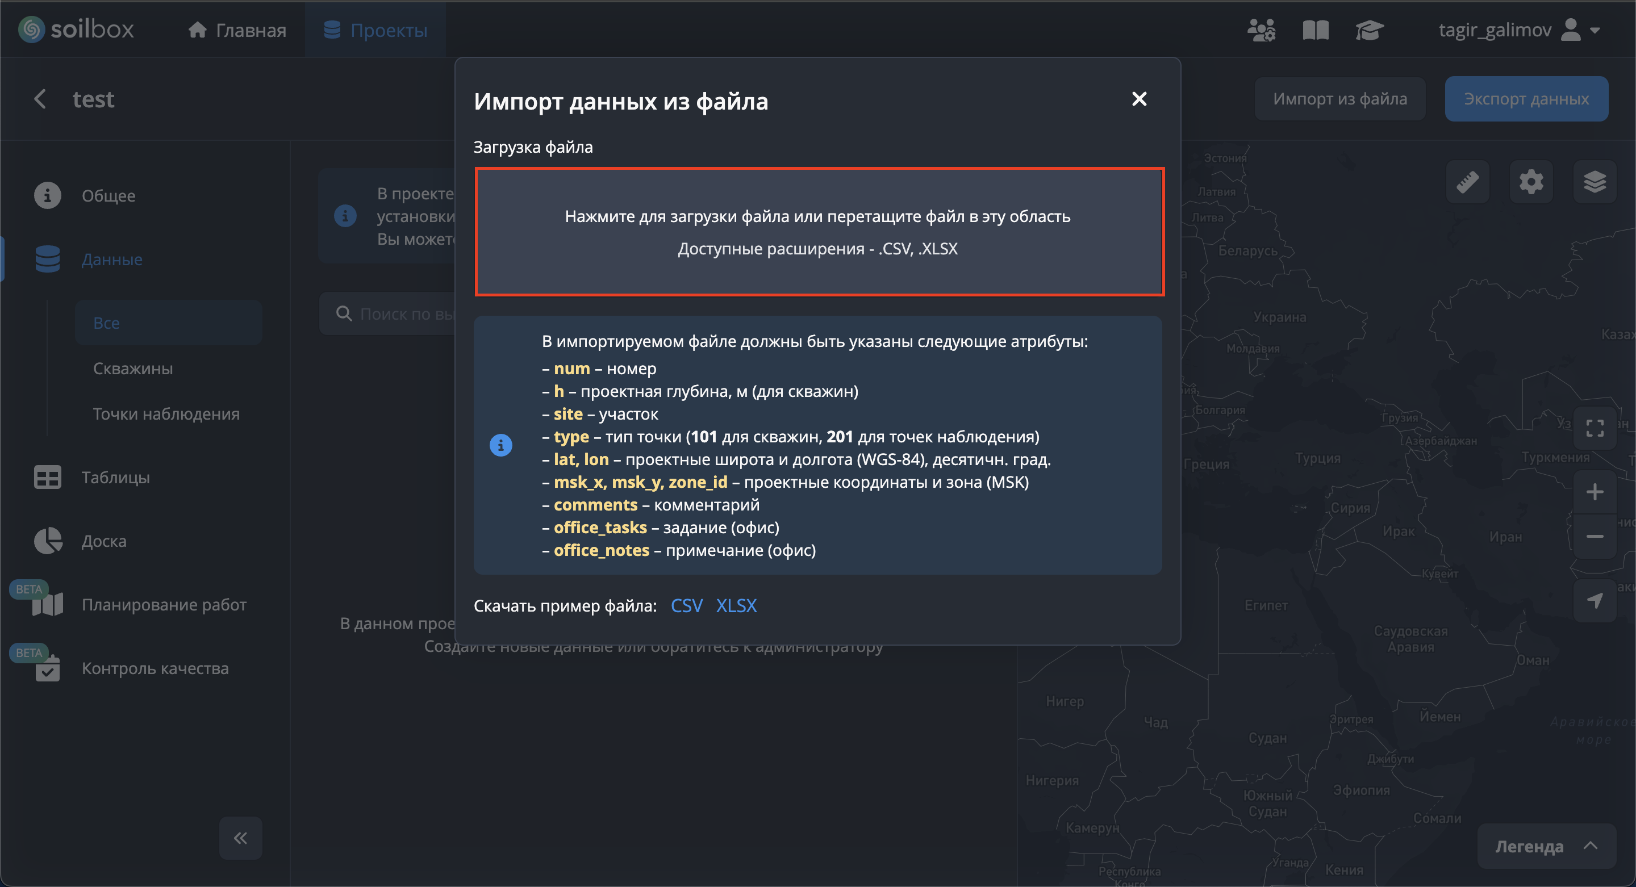Viewport: 1636px width, 887px height.
Task: Click the locate-me arrow on map
Action: point(1594,600)
